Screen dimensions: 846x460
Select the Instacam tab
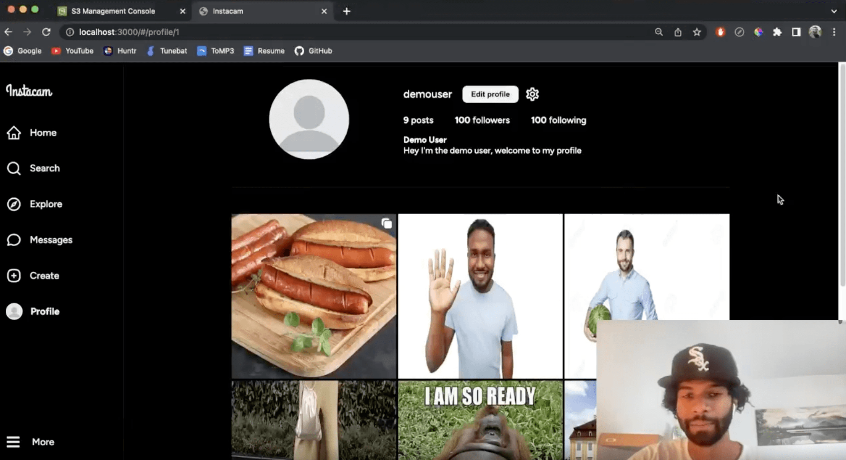[x=263, y=11]
